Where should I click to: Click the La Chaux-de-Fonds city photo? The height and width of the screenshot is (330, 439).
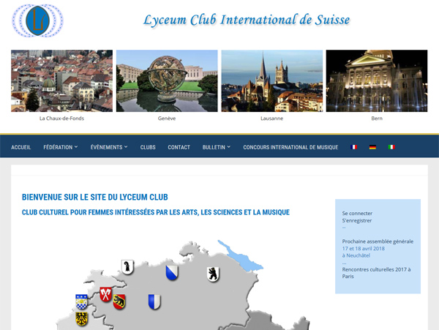coord(61,81)
